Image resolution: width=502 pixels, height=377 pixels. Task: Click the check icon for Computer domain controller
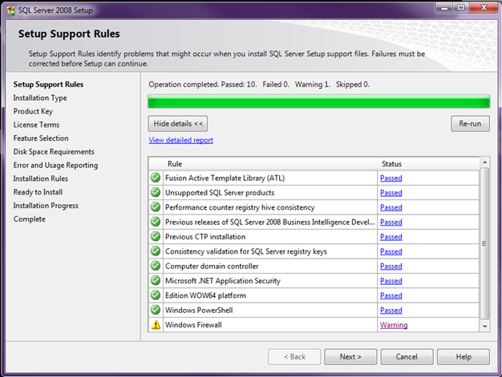[x=156, y=266]
